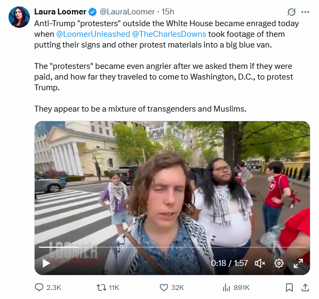The height and width of the screenshot is (299, 319).
Task: Open video settings gear
Action: (278, 263)
